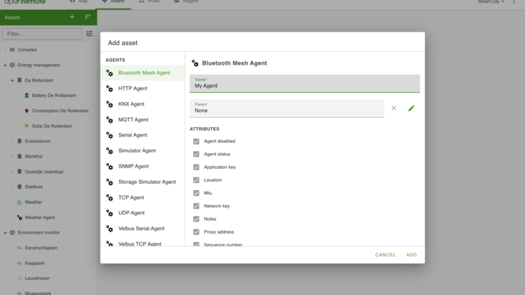Select Simulator Agent in the list
The height and width of the screenshot is (295, 525).
(x=137, y=150)
